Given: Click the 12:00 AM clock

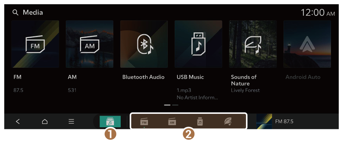Looking at the screenshot, I should click(x=318, y=13).
